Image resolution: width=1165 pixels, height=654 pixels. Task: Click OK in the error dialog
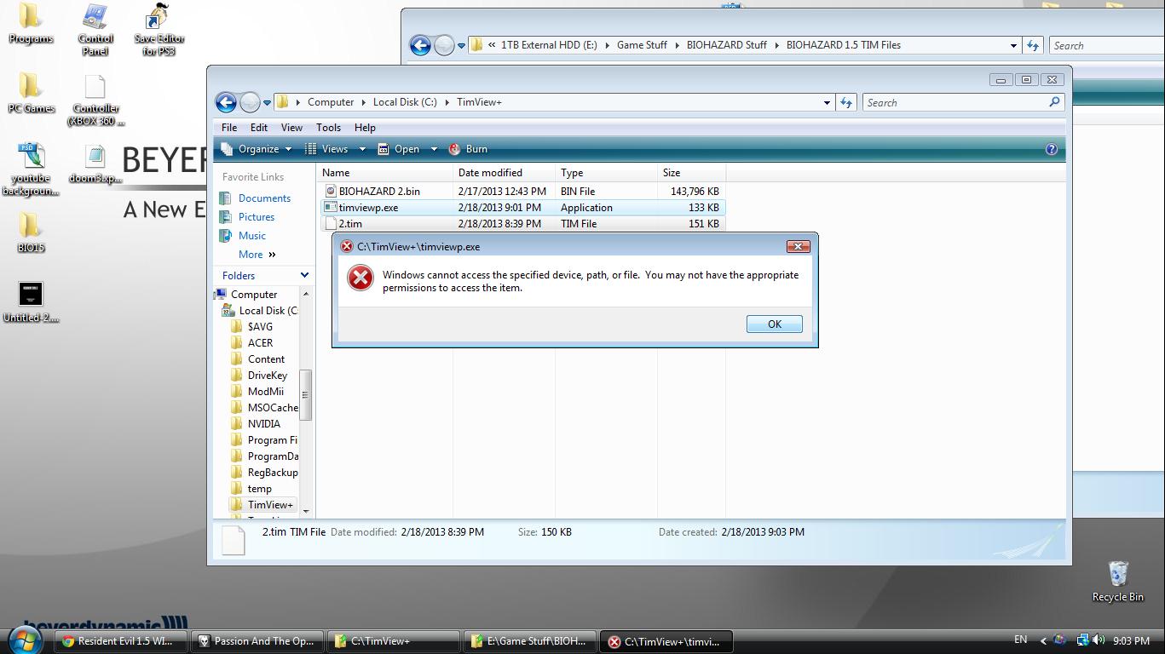point(774,324)
